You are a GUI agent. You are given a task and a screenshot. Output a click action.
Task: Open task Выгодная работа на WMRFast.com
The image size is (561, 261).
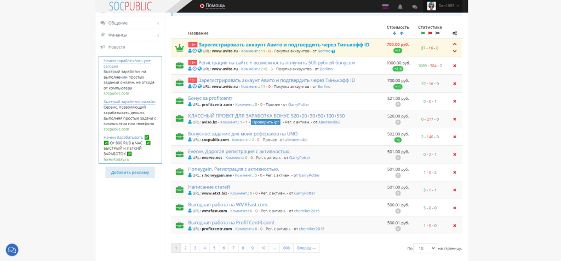click(x=228, y=205)
